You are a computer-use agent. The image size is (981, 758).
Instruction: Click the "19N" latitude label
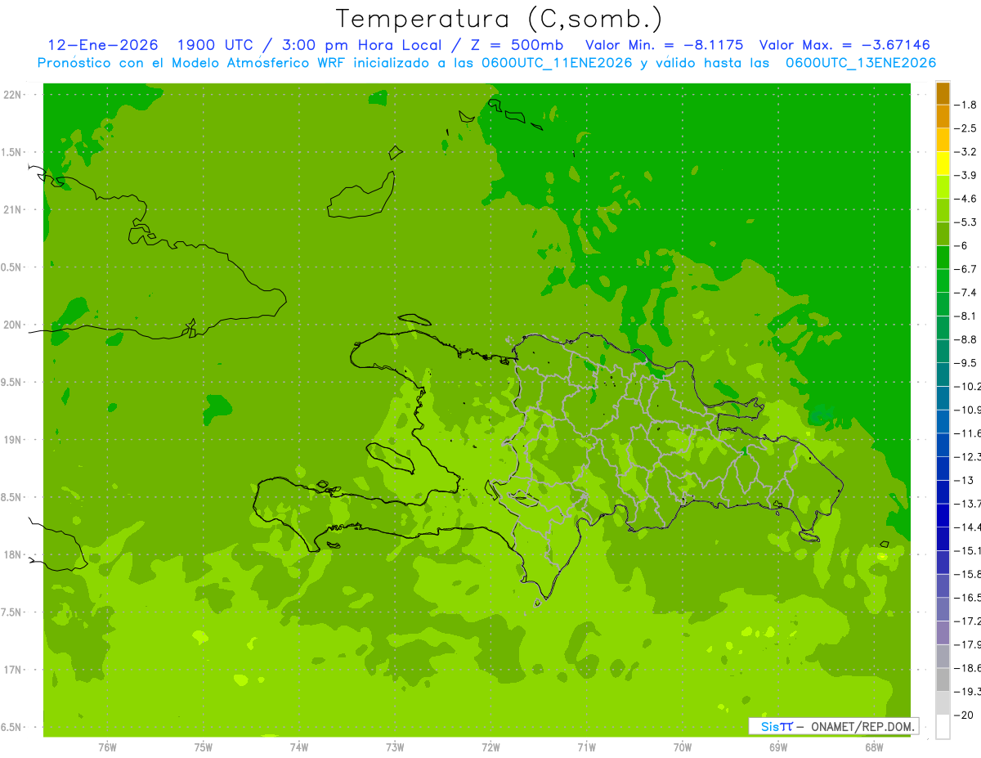(14, 440)
